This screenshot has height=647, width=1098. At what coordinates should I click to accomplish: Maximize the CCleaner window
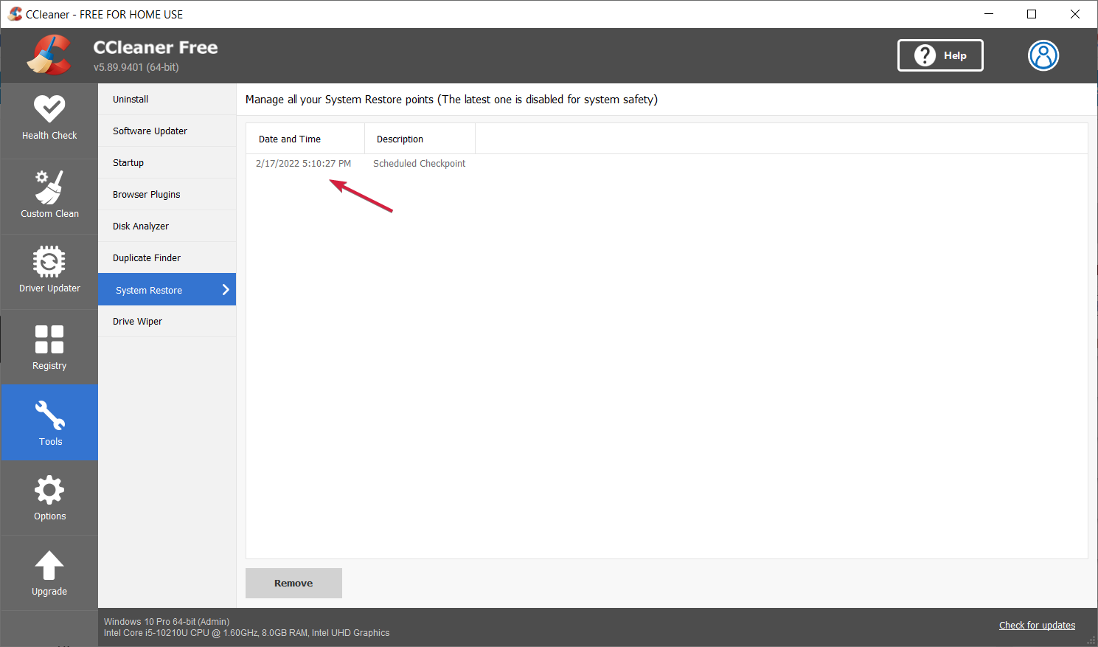(1032, 14)
